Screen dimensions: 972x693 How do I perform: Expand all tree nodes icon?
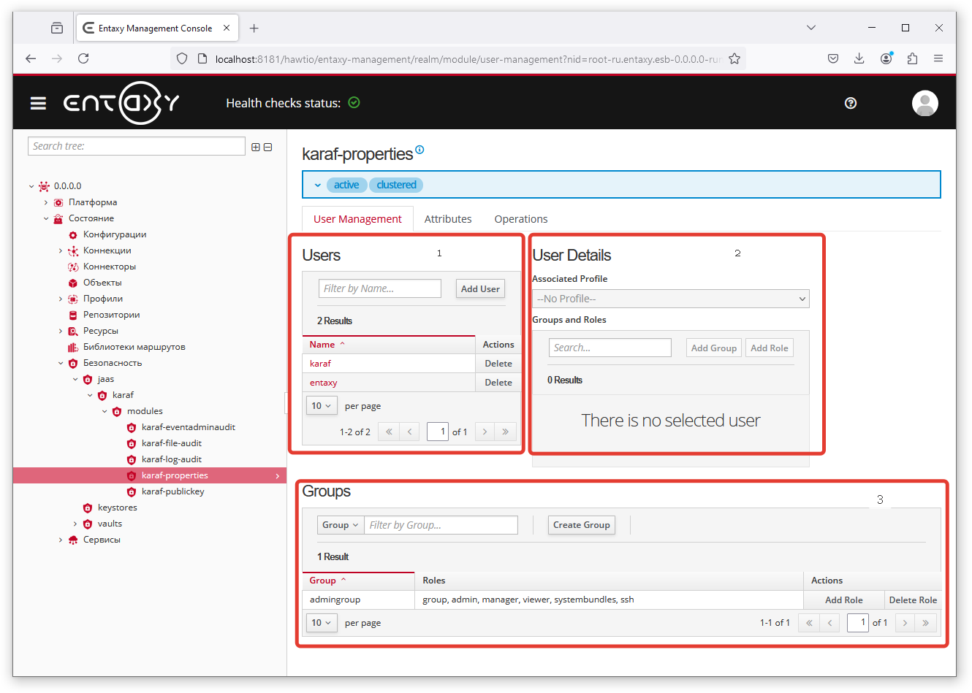256,147
